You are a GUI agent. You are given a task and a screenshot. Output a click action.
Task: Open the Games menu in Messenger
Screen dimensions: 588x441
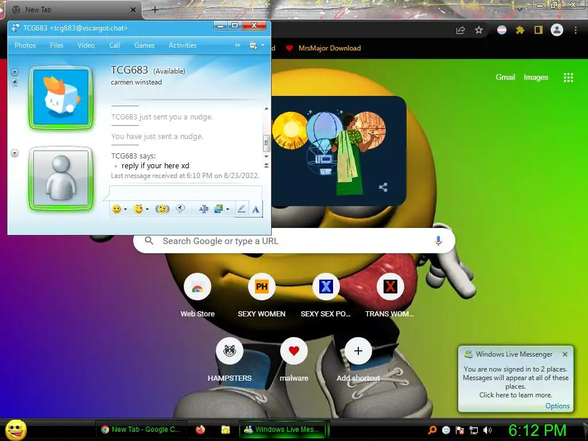[144, 45]
